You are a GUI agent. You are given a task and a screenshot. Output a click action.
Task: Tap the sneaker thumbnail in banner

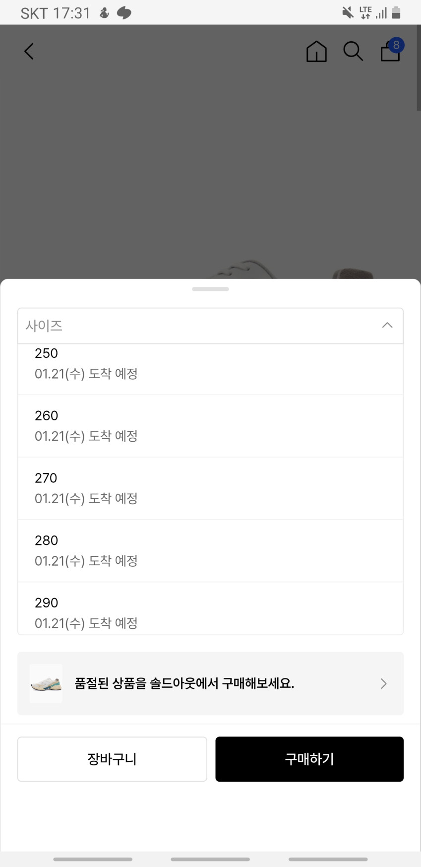46,683
